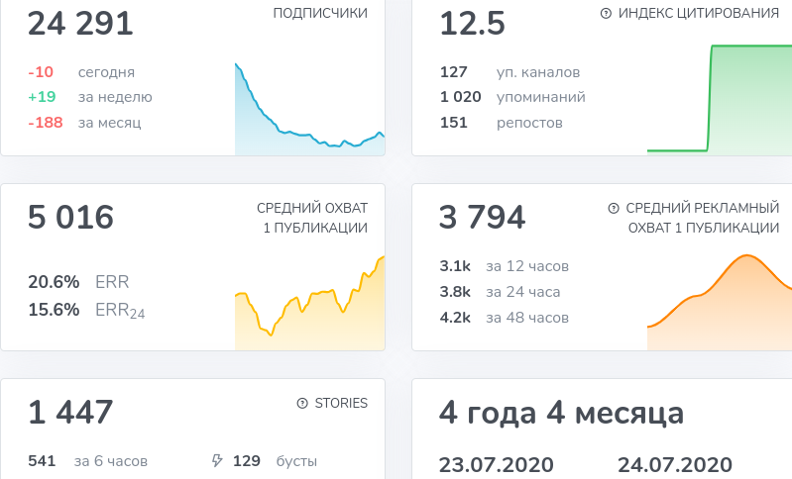Click the 20.6% ERR metric
The image size is (792, 479).
(x=78, y=282)
